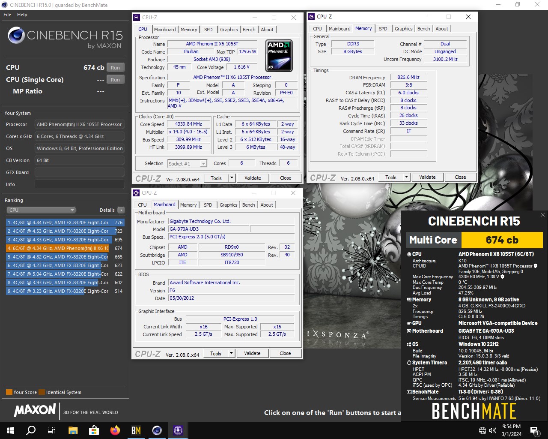The image size is (548, 439).
Task: Open the Cinebench File menu
Action: (7, 15)
